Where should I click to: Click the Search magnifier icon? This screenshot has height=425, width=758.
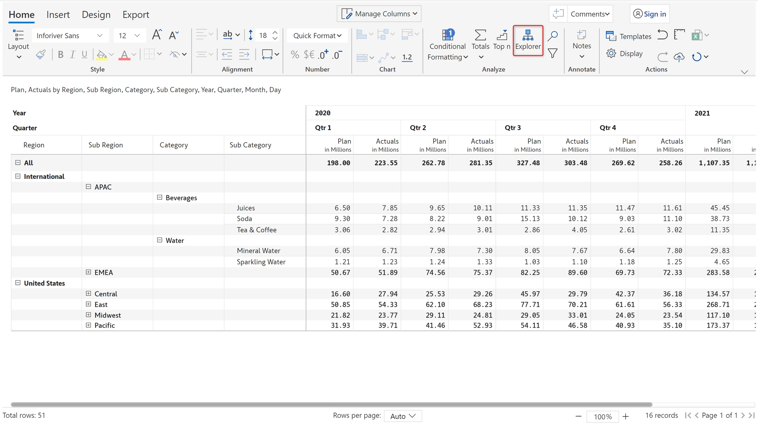[553, 35]
